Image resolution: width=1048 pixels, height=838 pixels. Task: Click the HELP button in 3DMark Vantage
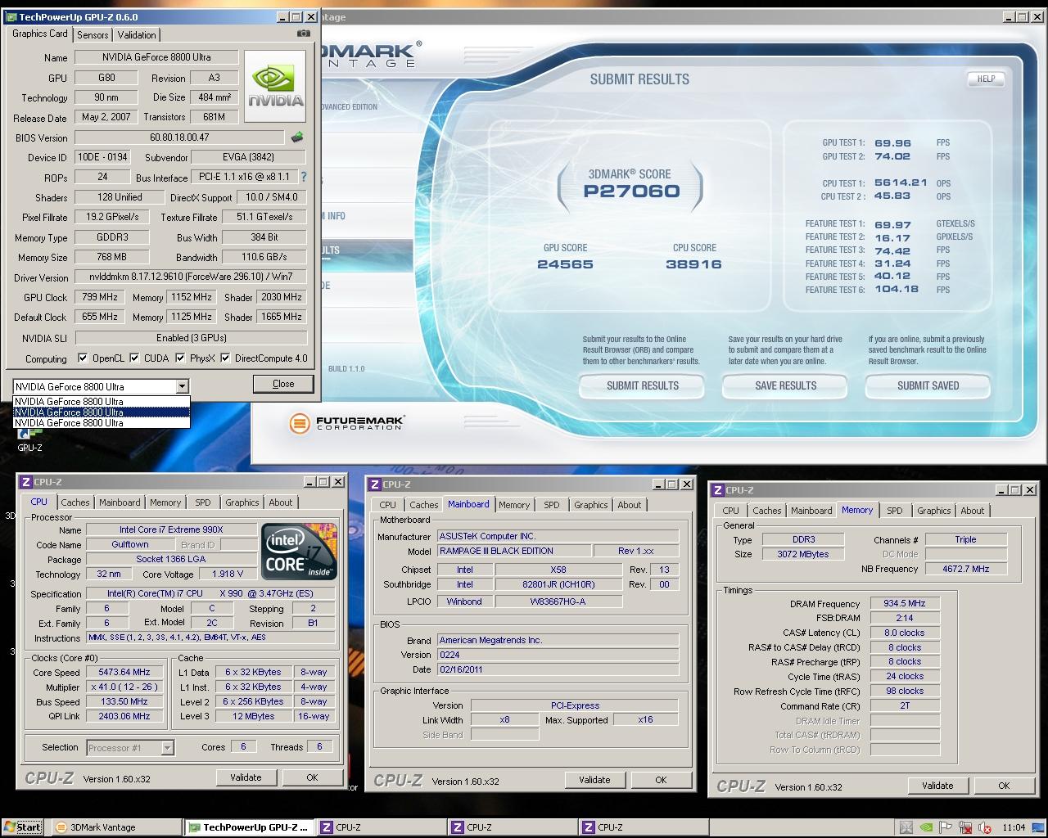(987, 79)
